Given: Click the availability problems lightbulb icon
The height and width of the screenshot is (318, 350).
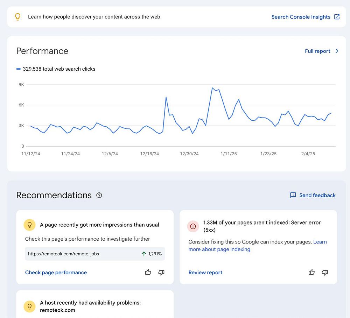Looking at the screenshot, I should 29,306.
